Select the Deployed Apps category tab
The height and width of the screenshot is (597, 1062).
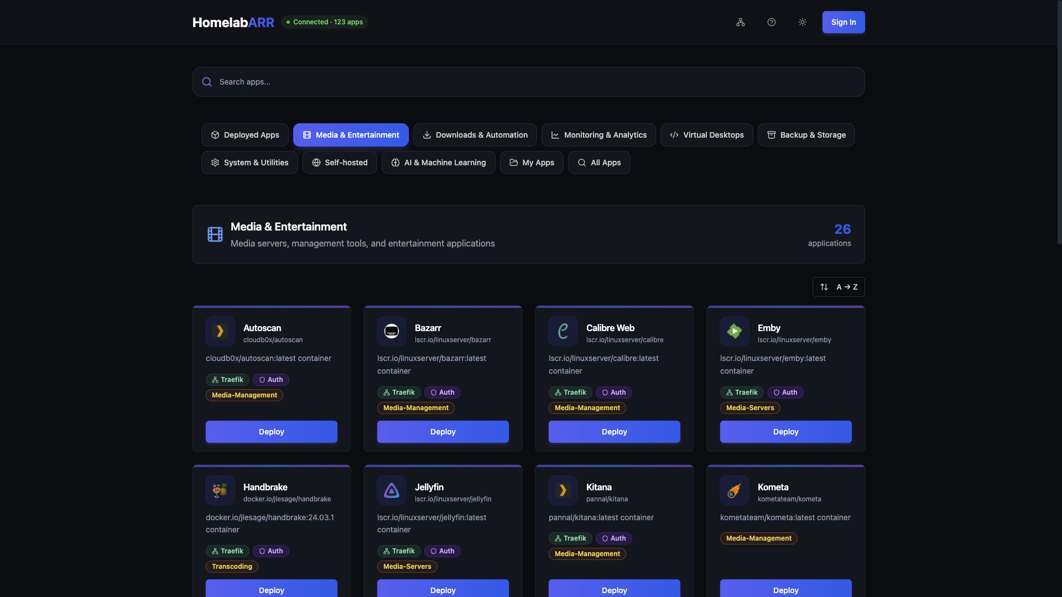(245, 135)
